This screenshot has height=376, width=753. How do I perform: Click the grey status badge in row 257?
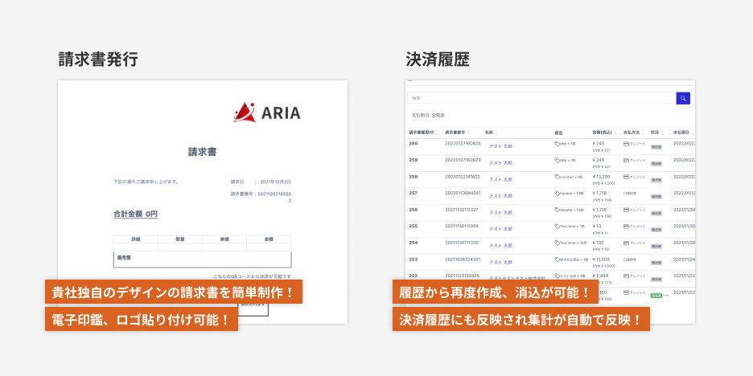[x=656, y=197]
